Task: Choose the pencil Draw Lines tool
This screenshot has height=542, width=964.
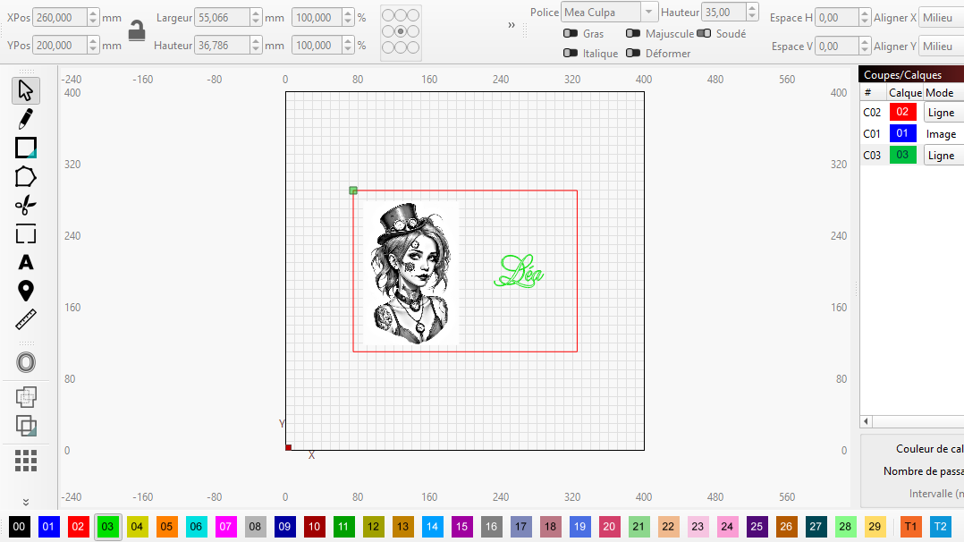Action: point(26,119)
